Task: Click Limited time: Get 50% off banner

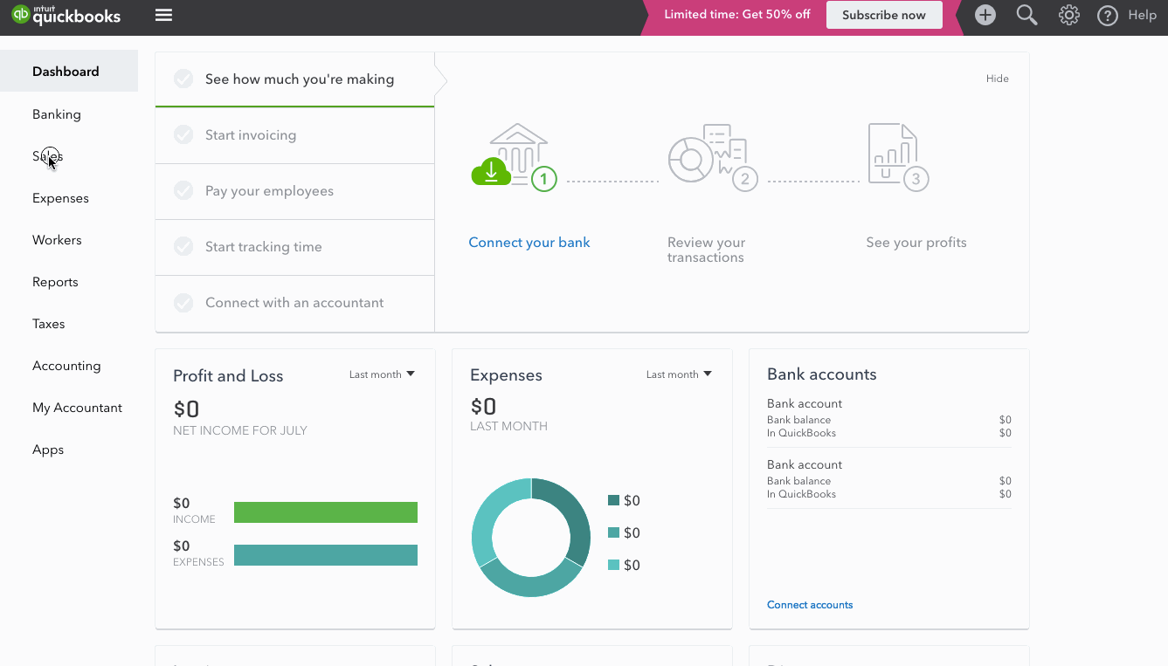Action: [737, 15]
